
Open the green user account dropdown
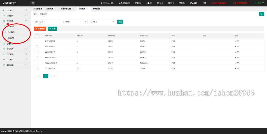pyautogui.click(x=259, y=3)
